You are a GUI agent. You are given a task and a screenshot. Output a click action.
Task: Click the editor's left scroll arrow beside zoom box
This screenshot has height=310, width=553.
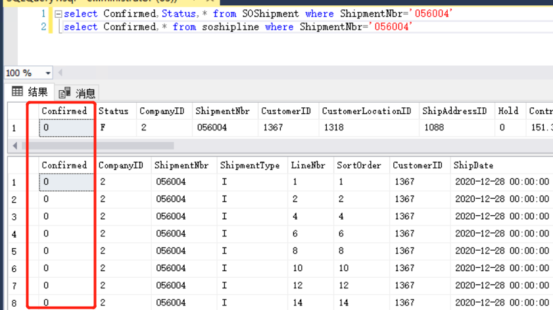click(x=60, y=73)
